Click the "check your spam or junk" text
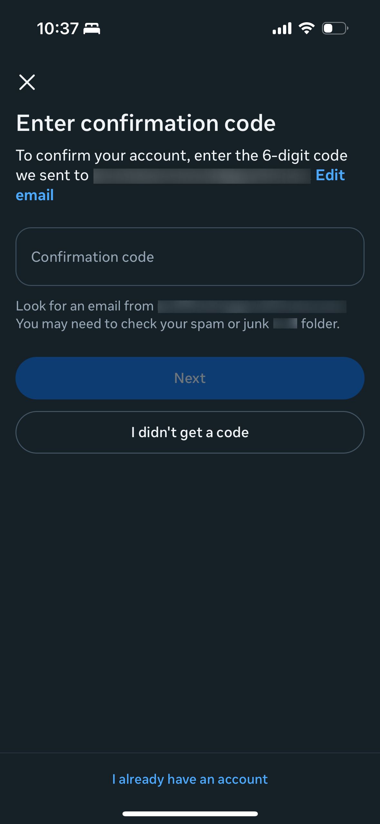 142,324
